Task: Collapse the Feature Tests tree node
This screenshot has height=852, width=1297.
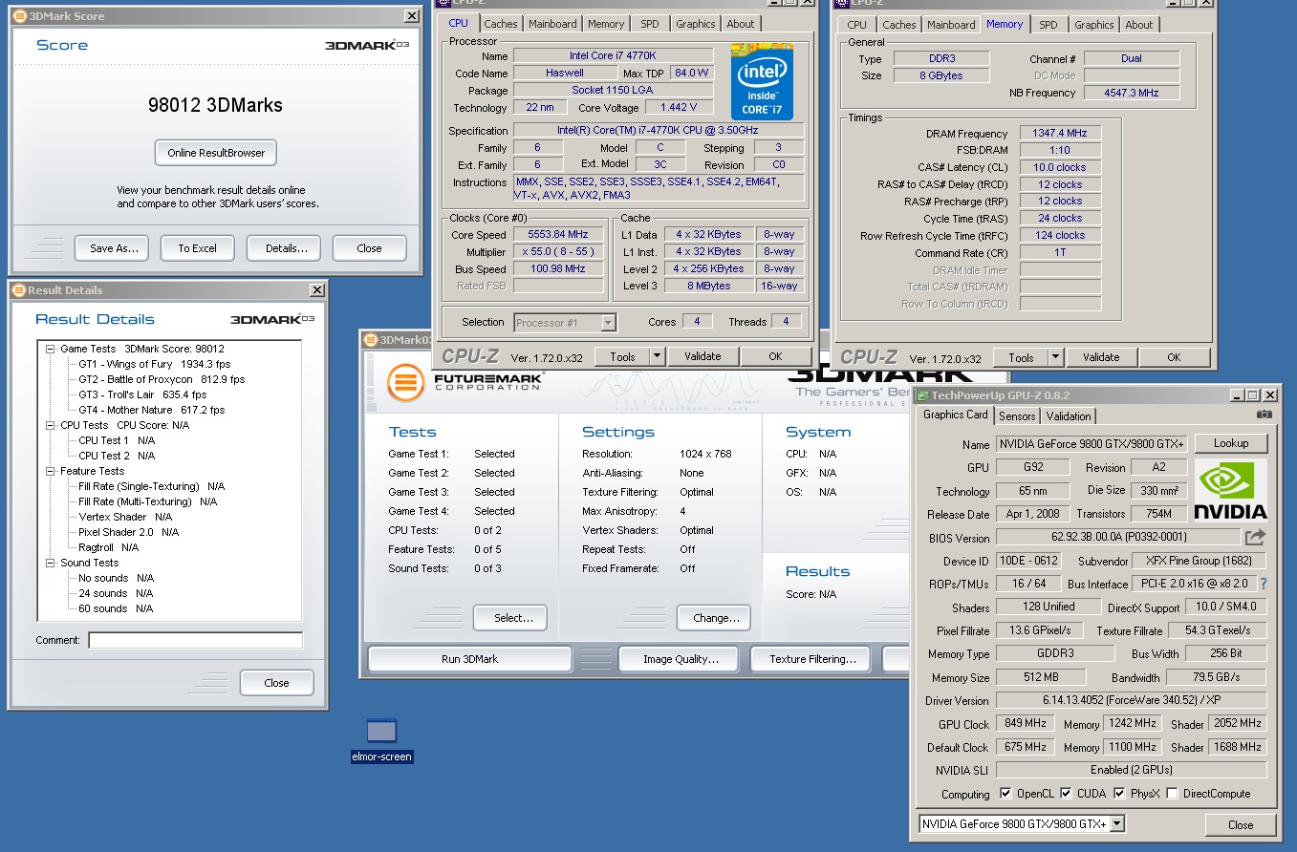Action: click(50, 471)
